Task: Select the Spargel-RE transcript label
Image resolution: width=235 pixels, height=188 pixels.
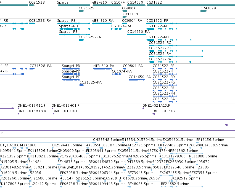Action: coord(68,32)
